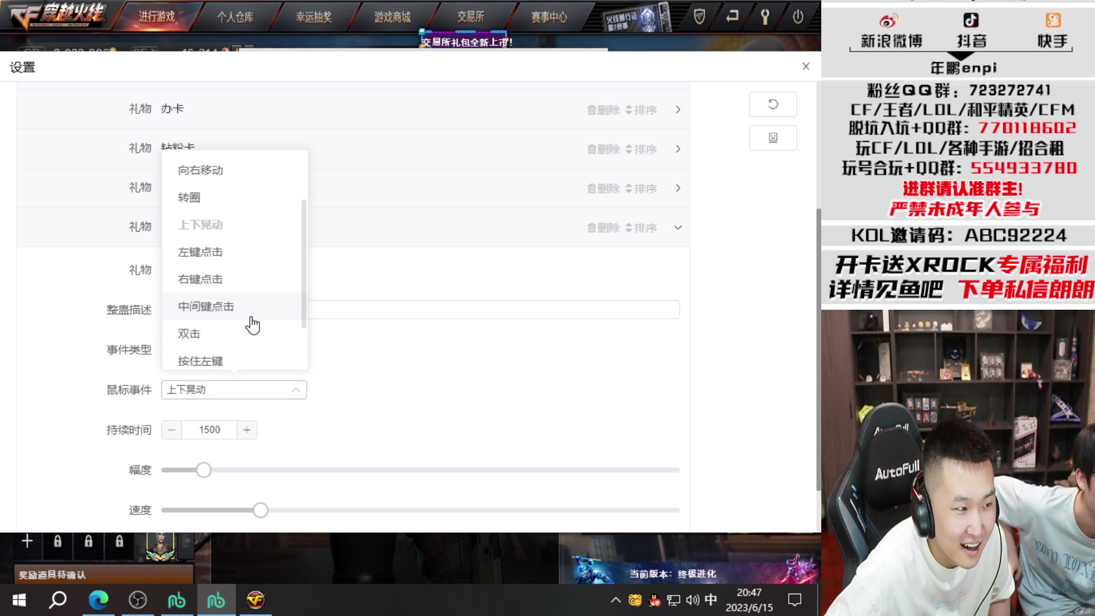Select 按住左键 from the dropdown list
This screenshot has width=1095, height=616.
pyautogui.click(x=234, y=360)
